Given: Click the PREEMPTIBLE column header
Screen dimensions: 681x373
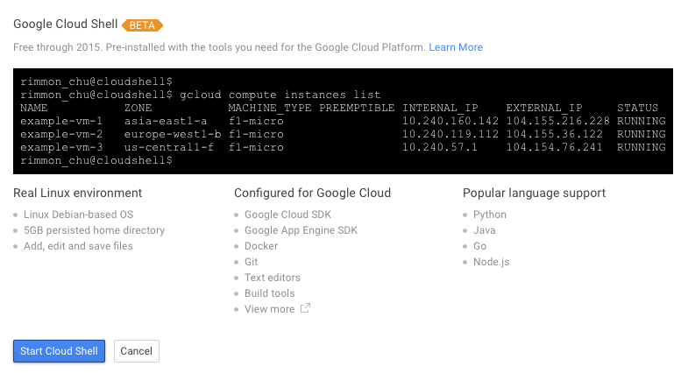Looking at the screenshot, I should (x=357, y=108).
